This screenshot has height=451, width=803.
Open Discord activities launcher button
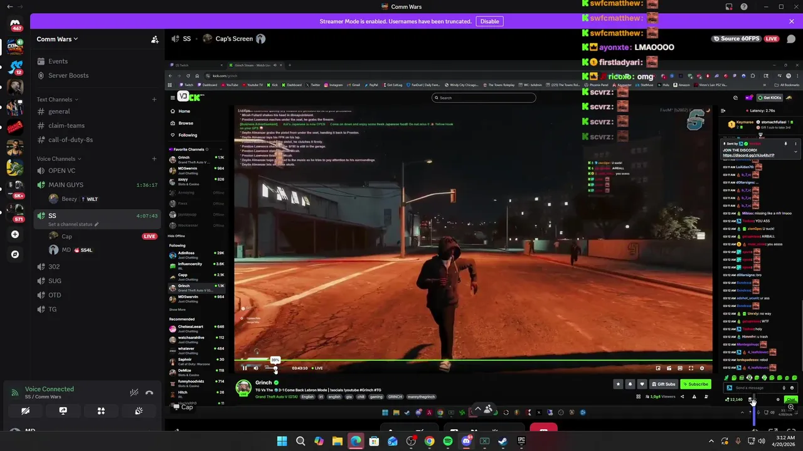point(101,411)
